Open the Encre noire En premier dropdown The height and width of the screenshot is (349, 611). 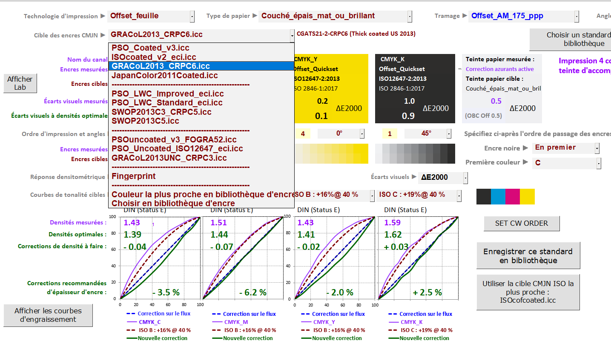597,148
